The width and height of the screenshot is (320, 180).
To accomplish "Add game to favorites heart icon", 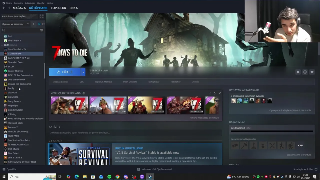I will pyautogui.click(x=312, y=72).
